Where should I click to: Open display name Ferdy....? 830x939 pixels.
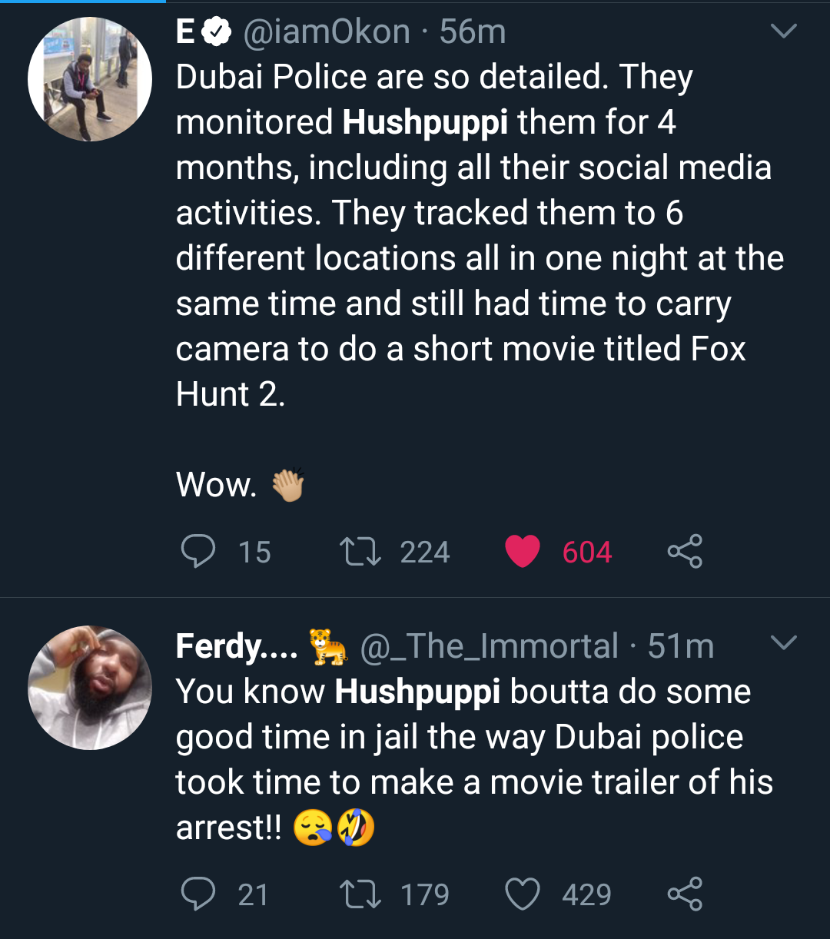(236, 646)
